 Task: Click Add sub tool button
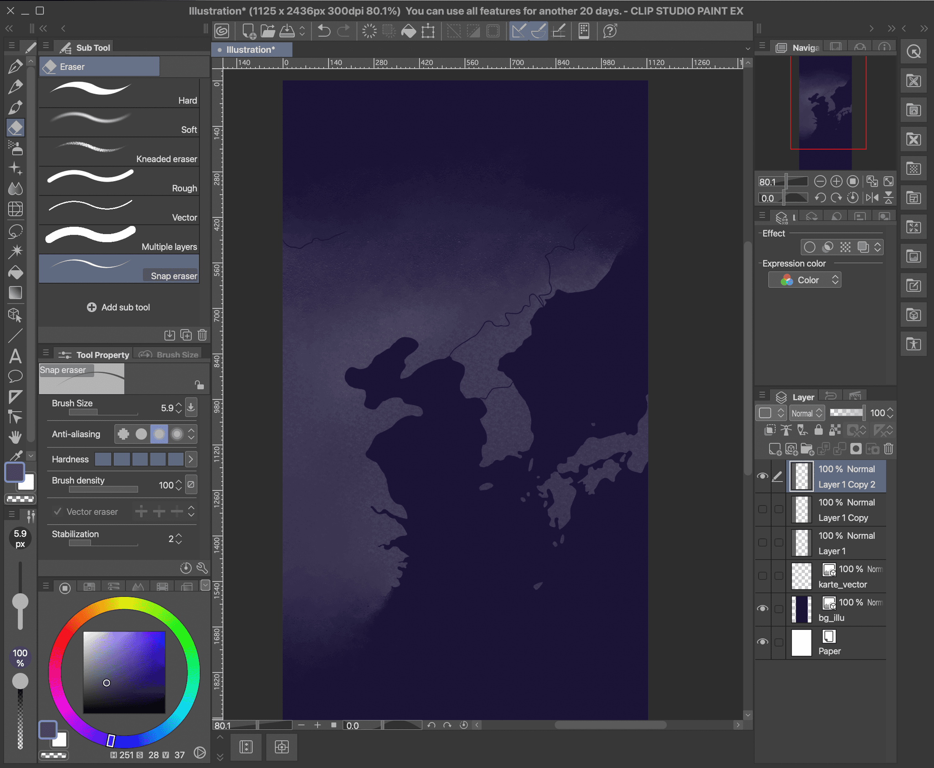pyautogui.click(x=119, y=307)
